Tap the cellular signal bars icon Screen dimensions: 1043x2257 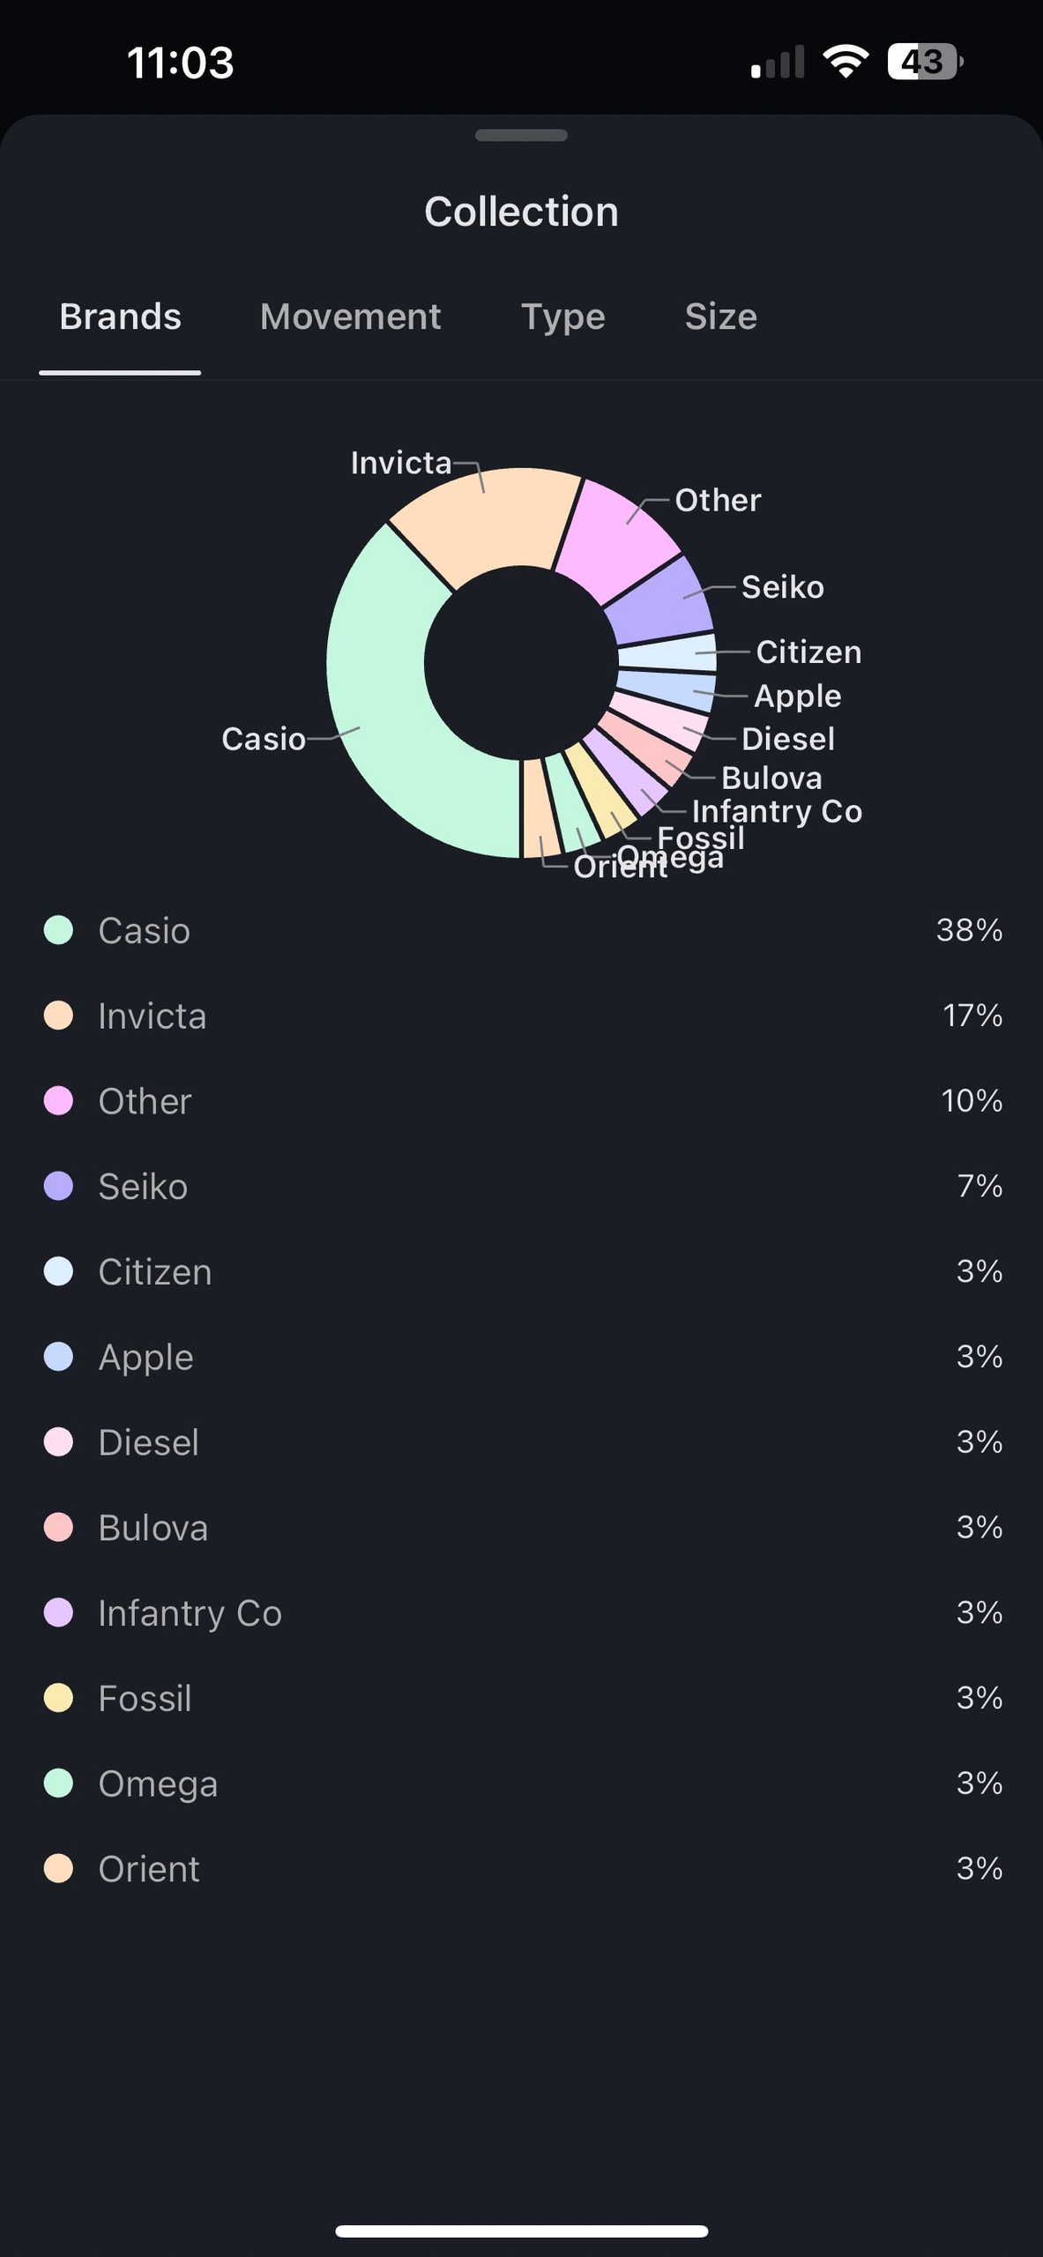coord(778,63)
